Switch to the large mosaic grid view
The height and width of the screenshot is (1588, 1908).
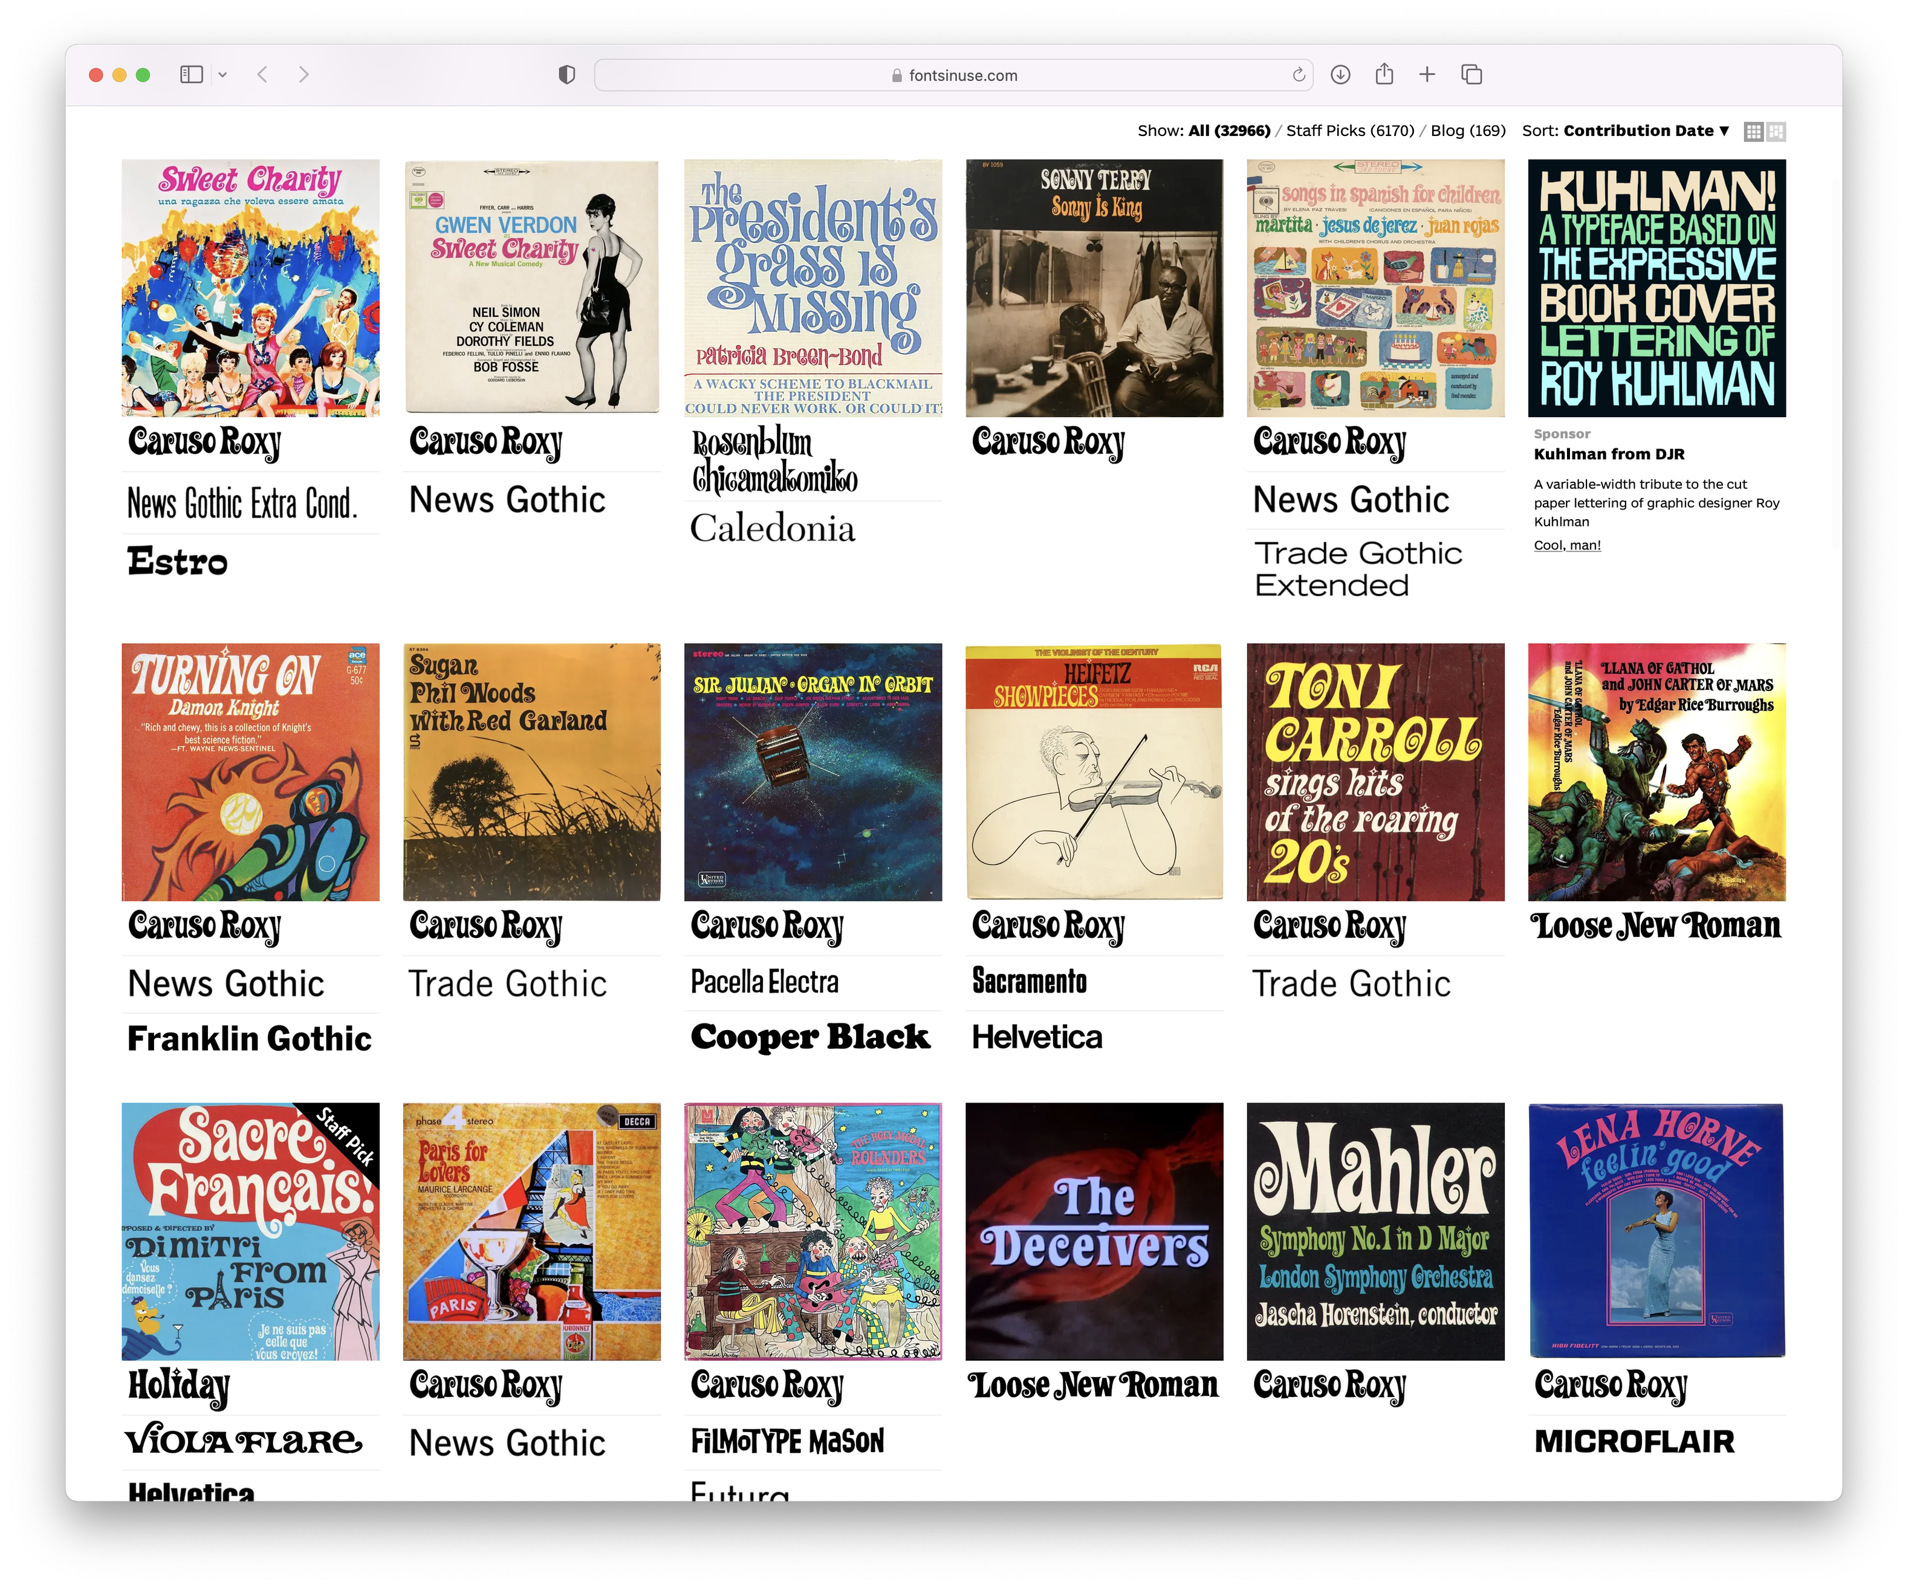pos(1776,132)
